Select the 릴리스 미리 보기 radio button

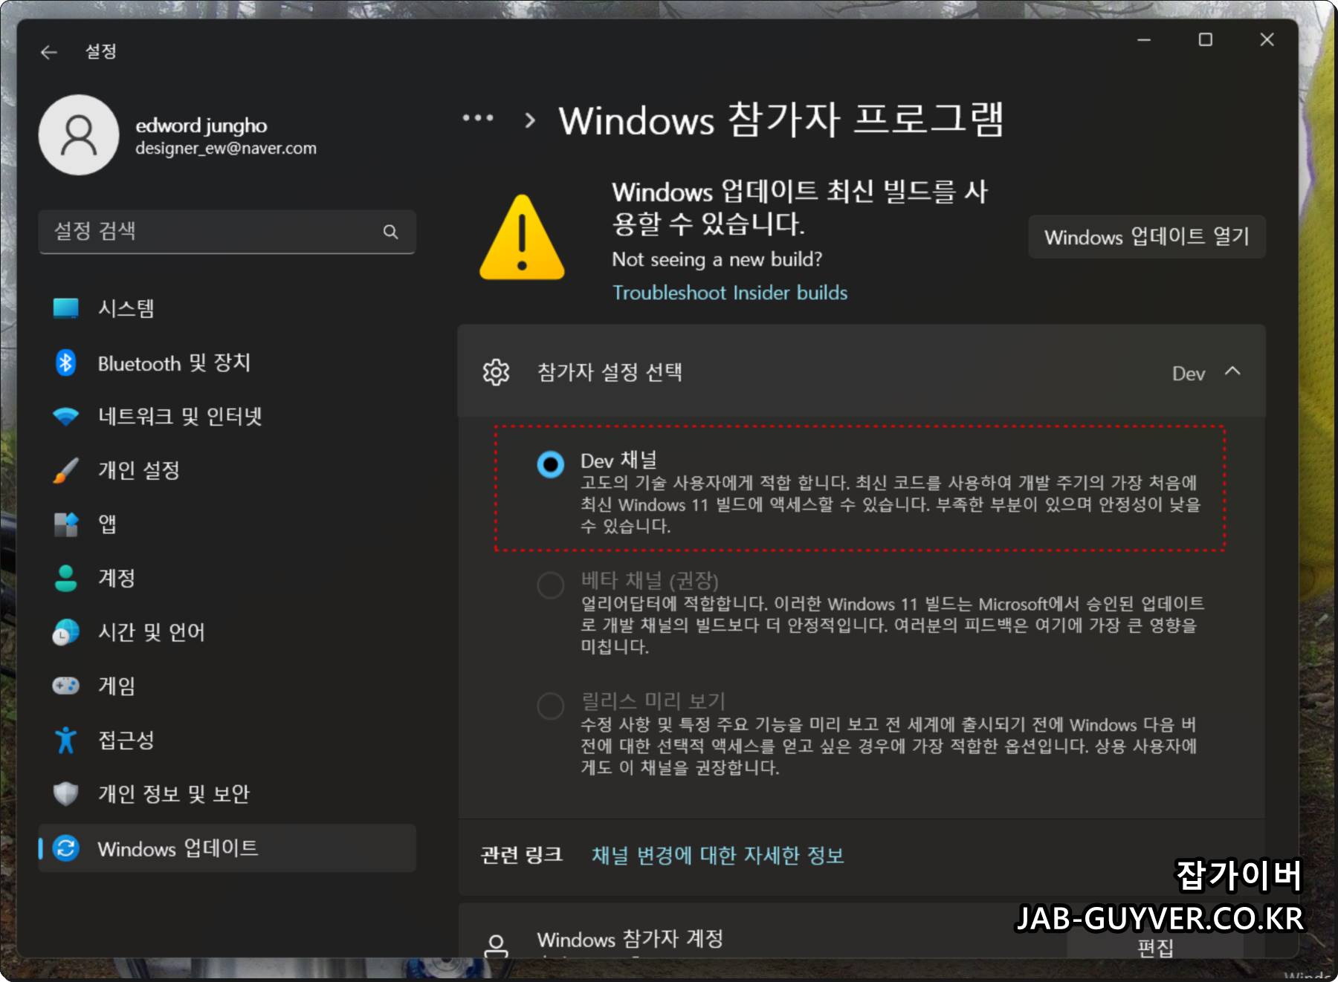[551, 706]
